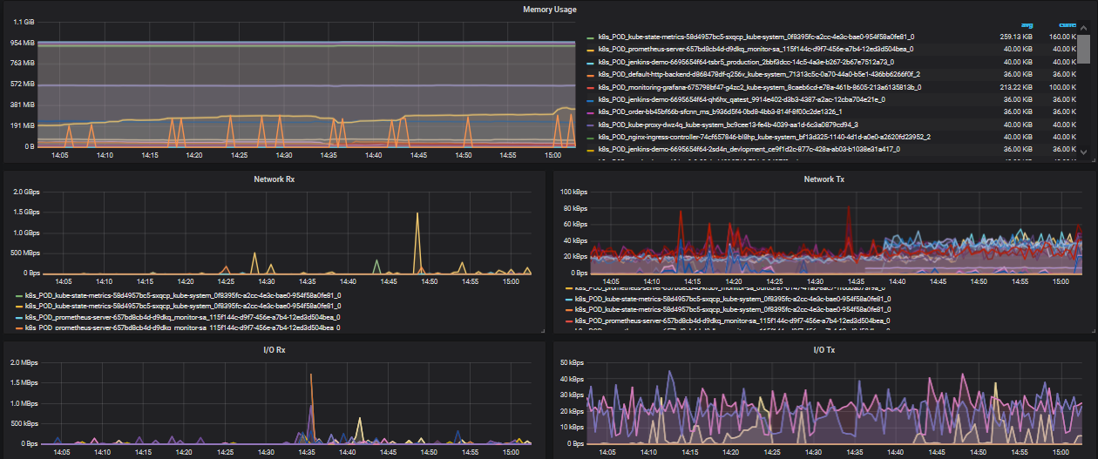
Task: Open color picker for kube-state-metrics green swatch, Memory legend
Action: (x=590, y=37)
